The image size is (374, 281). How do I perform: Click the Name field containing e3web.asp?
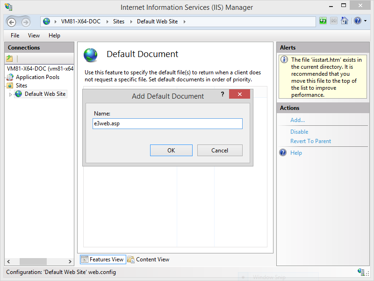click(x=167, y=123)
